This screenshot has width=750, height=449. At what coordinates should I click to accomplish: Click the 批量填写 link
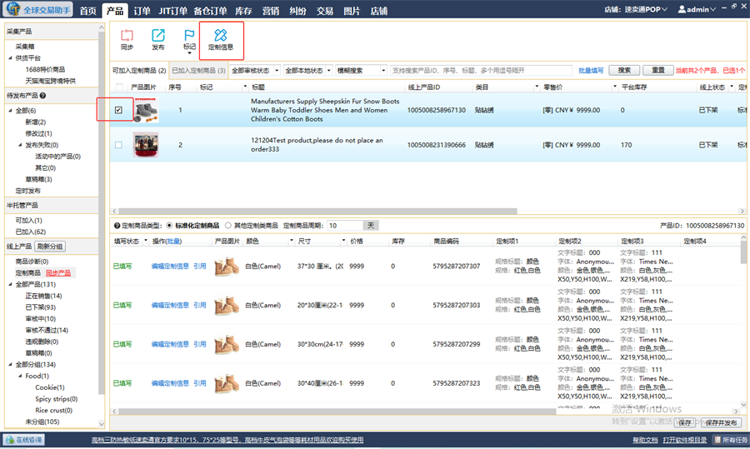point(591,71)
